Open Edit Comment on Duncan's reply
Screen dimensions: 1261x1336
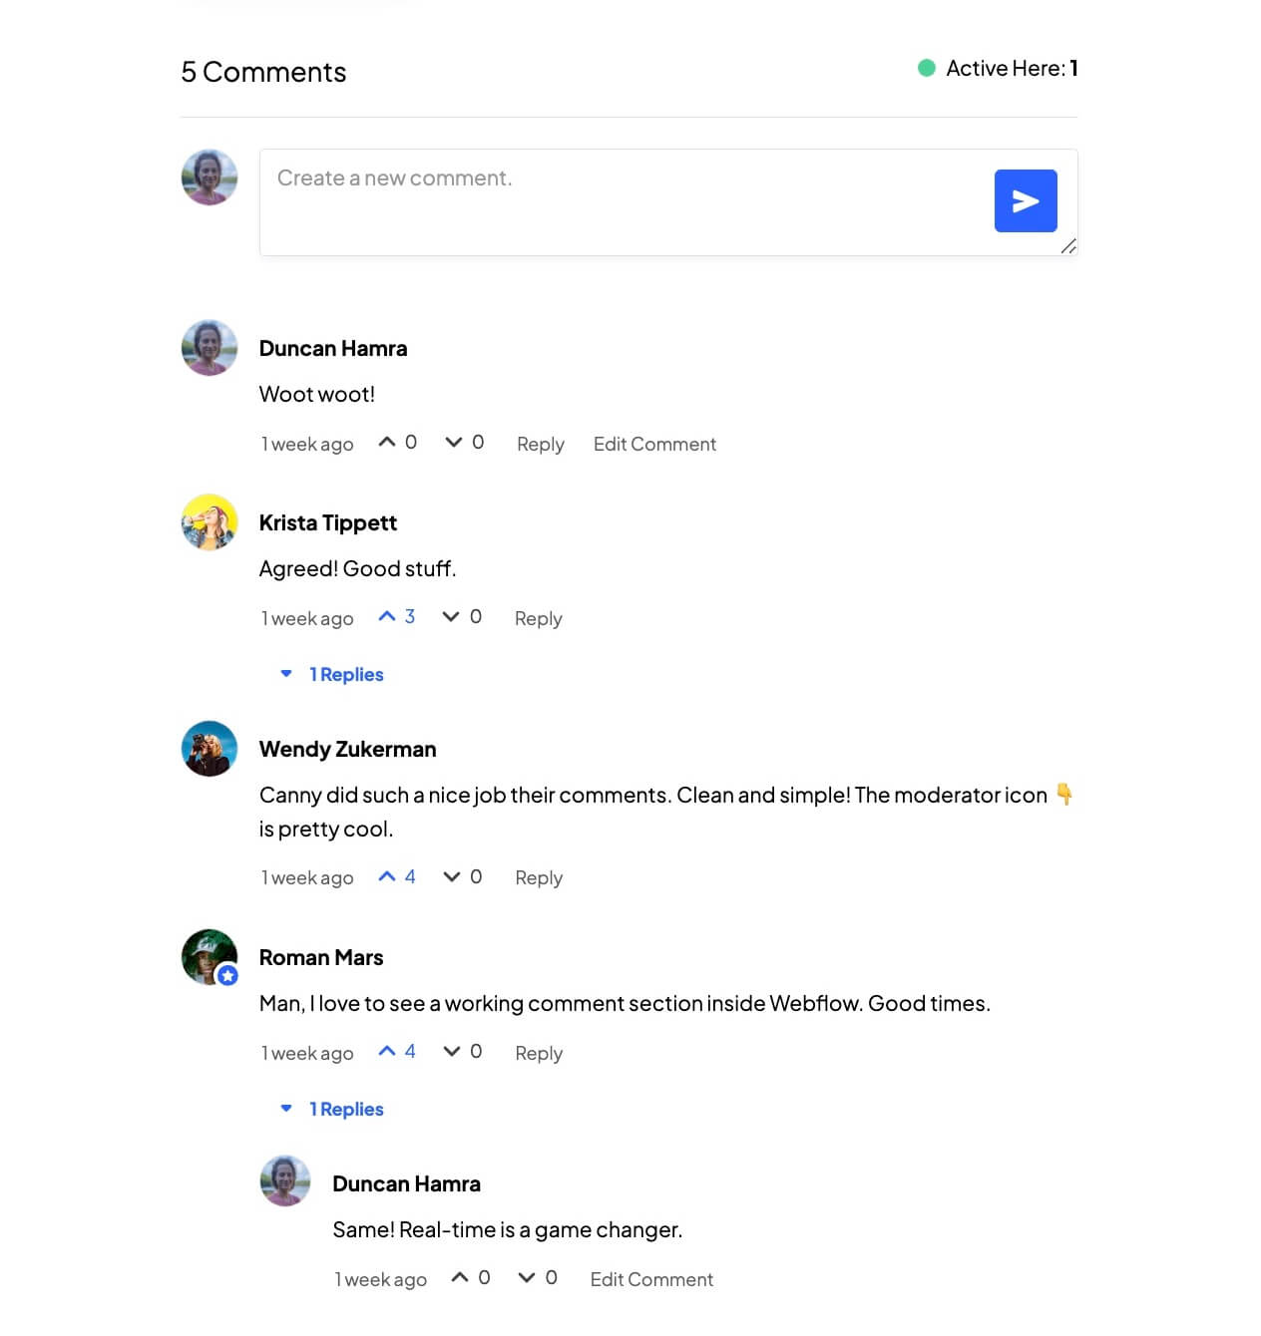[650, 1279]
